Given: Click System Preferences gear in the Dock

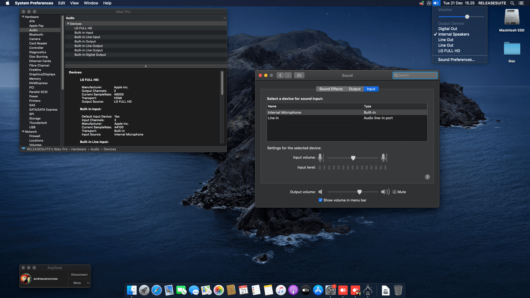Looking at the screenshot, I should tap(330, 290).
